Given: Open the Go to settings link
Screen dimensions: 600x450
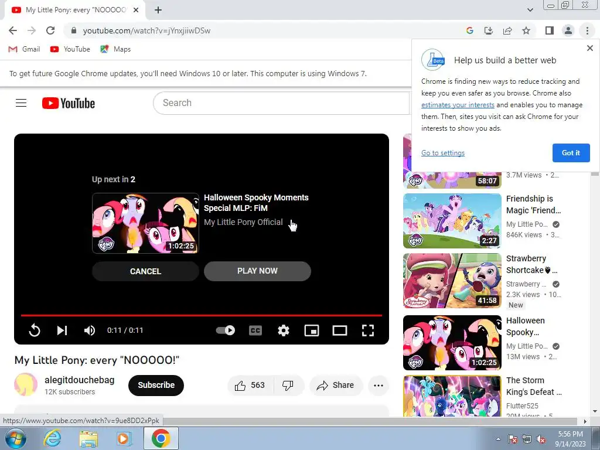Looking at the screenshot, I should point(443,153).
